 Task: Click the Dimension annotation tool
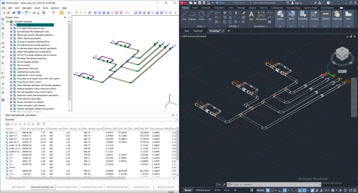click(261, 16)
